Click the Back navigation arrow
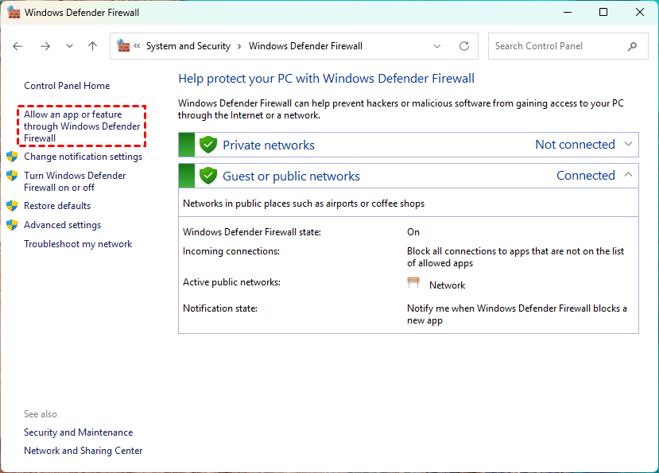The image size is (659, 473). tap(18, 46)
